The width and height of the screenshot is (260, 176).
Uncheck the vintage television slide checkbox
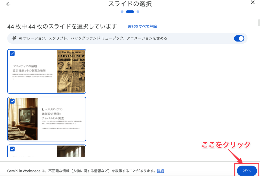[12, 101]
